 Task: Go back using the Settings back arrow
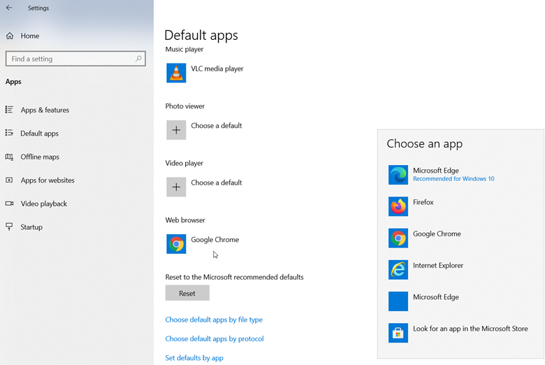pyautogui.click(x=10, y=8)
